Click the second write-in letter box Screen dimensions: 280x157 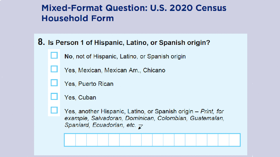tap(81, 140)
